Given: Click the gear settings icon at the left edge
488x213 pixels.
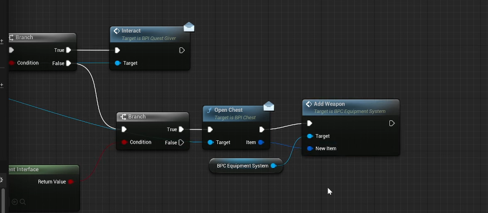Looking at the screenshot, I should point(1,180).
